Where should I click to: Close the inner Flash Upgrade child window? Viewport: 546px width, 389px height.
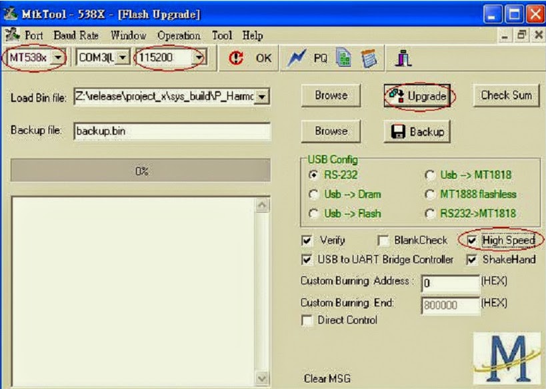(x=538, y=35)
